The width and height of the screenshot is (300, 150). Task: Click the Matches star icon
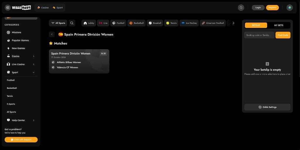pyautogui.click(x=51, y=43)
